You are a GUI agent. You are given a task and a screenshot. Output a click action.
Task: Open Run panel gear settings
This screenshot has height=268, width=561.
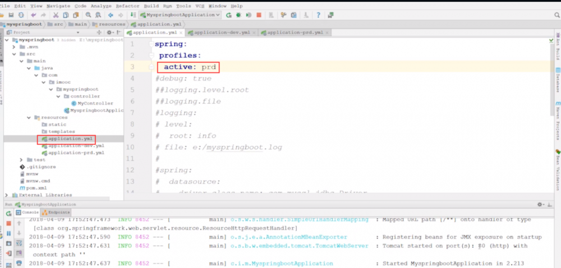point(540,205)
